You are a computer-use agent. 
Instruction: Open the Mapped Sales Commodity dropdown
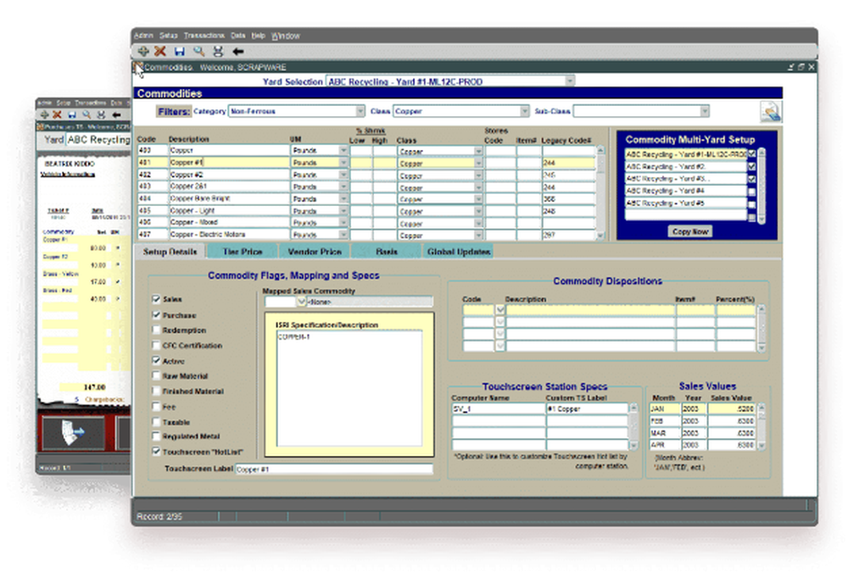(302, 302)
